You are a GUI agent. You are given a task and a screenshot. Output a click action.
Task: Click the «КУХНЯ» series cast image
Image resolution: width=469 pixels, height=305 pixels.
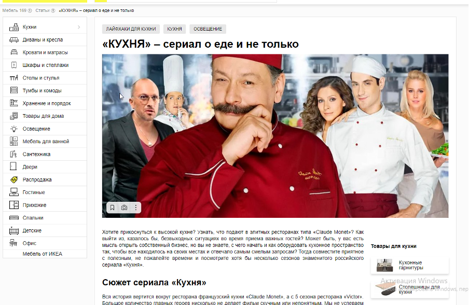(x=275, y=136)
